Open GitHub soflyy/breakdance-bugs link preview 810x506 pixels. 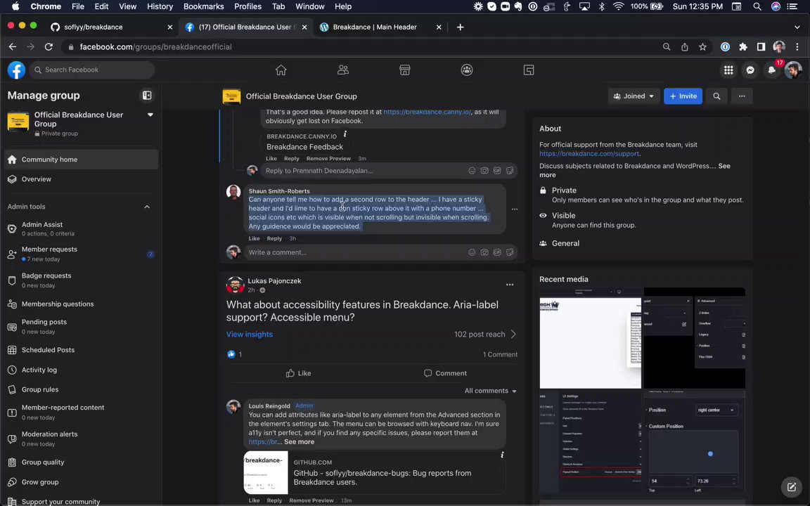(375, 472)
